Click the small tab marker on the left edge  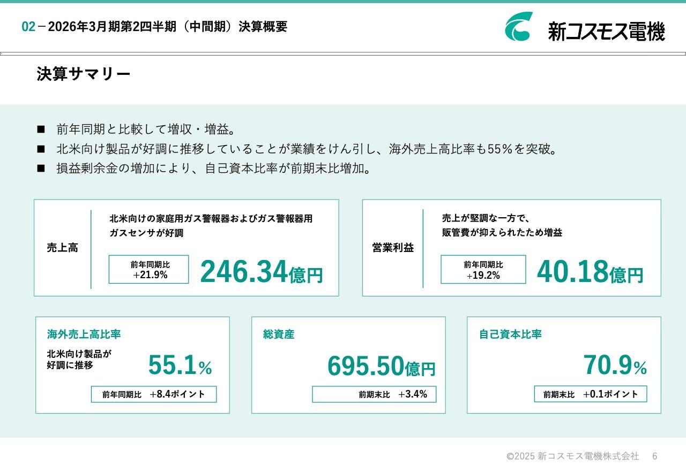[3, 52]
